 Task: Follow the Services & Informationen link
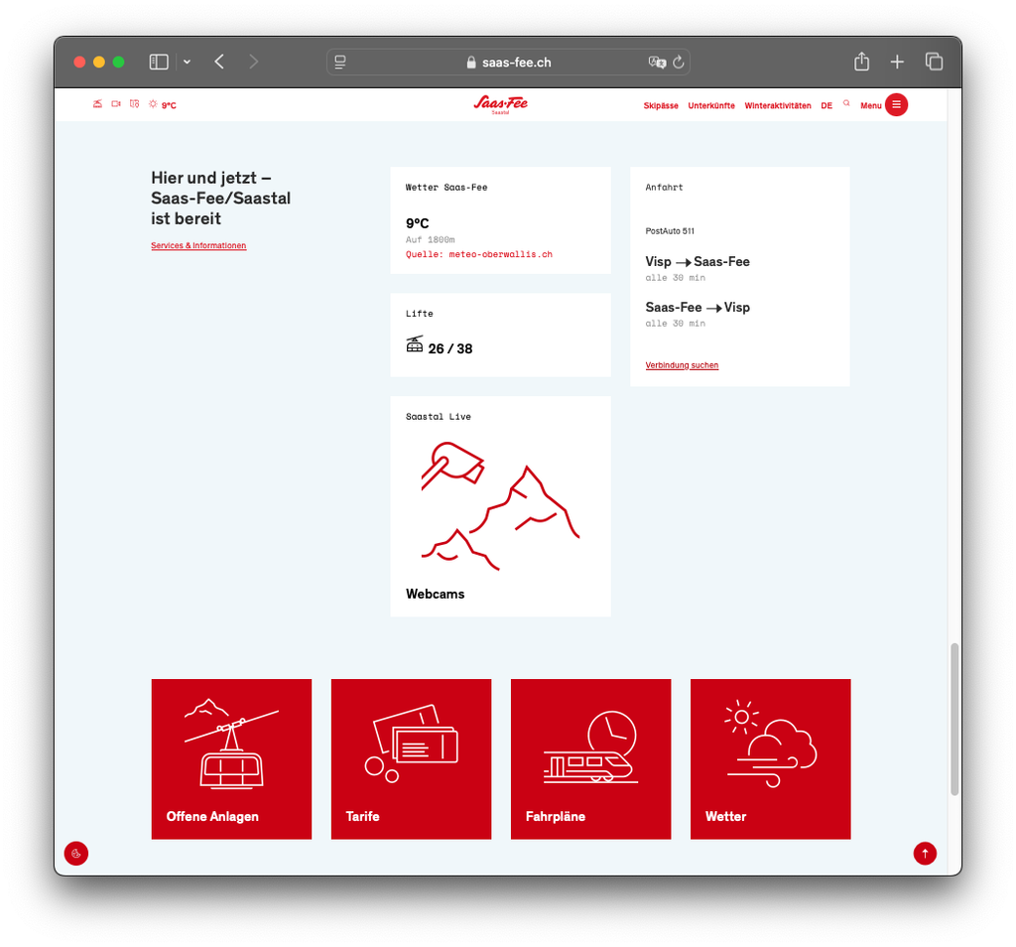click(198, 245)
